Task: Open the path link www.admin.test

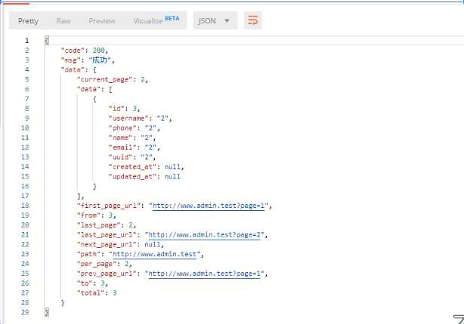Action: coord(154,254)
